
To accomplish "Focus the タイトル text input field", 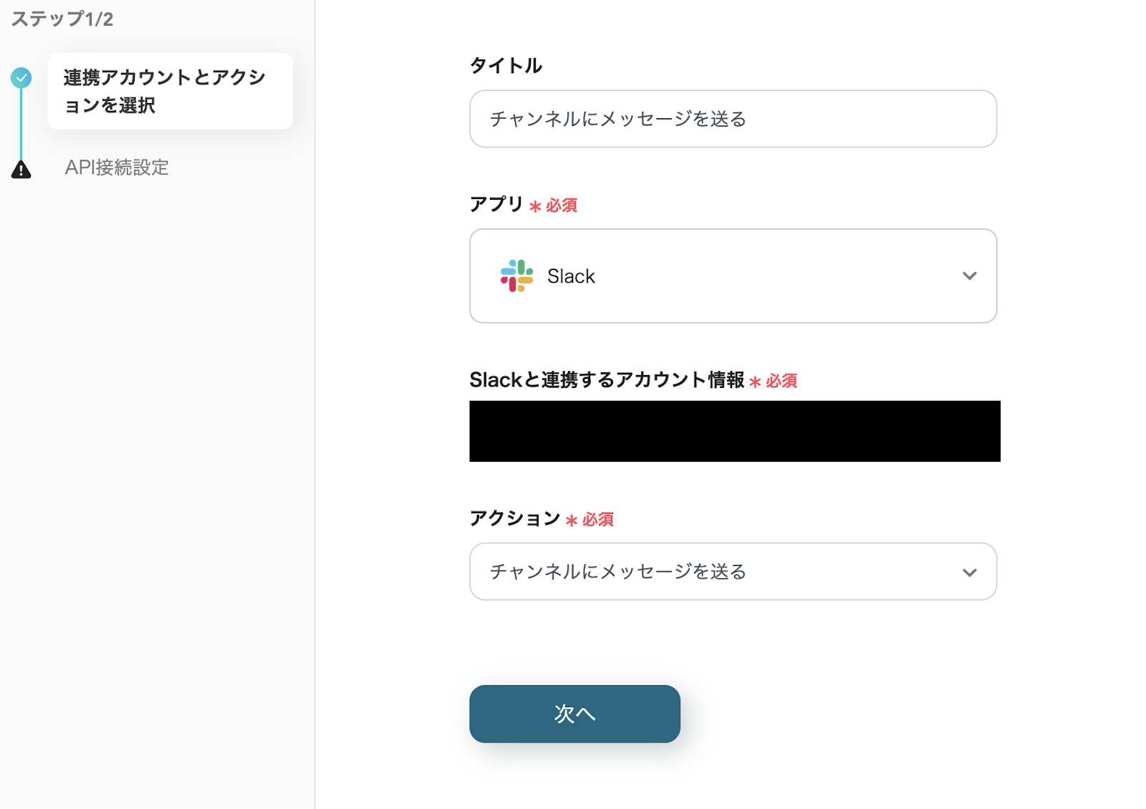I will (733, 119).
